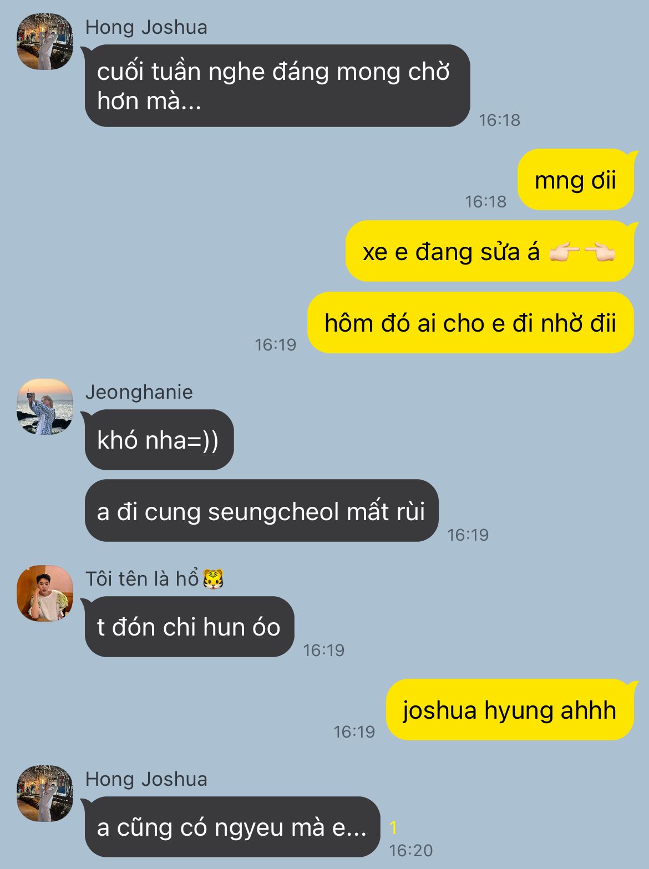Tap the 'khó nha=))' message
Viewport: 649px width, 869px height.
coord(159,440)
